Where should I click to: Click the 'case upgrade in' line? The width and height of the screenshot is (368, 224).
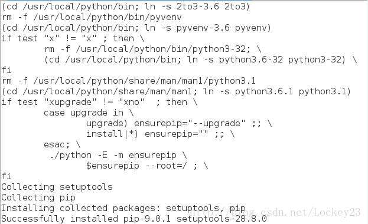89,113
